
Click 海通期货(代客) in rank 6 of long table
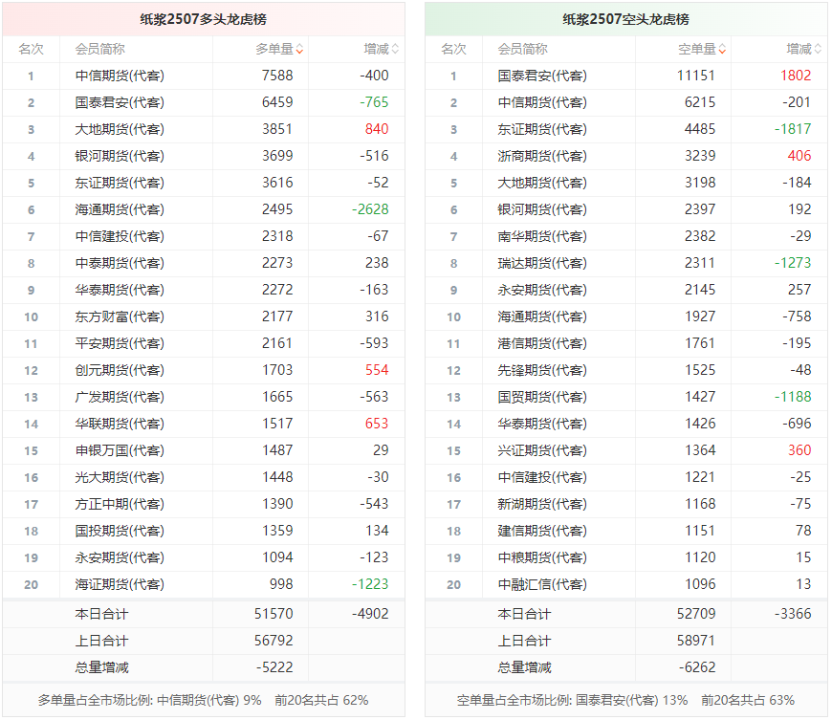click(120, 209)
